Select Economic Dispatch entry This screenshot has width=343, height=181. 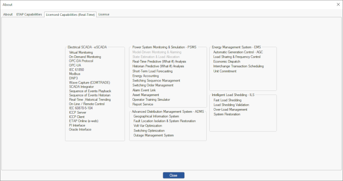(x=227, y=61)
